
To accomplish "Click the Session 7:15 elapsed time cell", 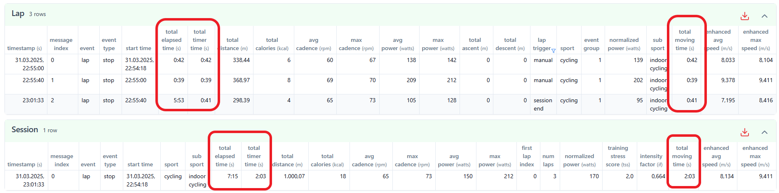I will coord(232,176).
